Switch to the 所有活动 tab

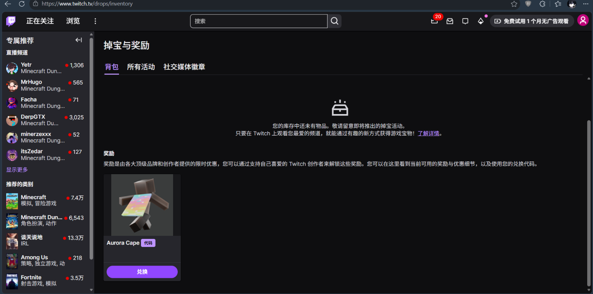[141, 67]
